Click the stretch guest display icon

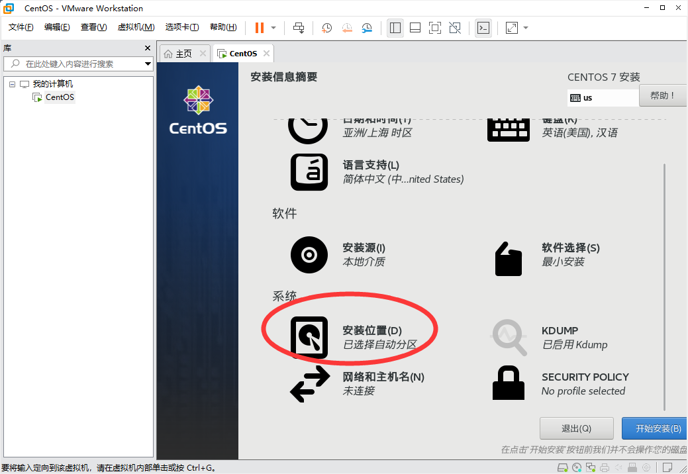click(512, 28)
